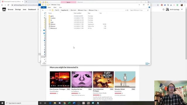Select the Application file row
Screen dimensions: 187x105
click(x=77, y=24)
